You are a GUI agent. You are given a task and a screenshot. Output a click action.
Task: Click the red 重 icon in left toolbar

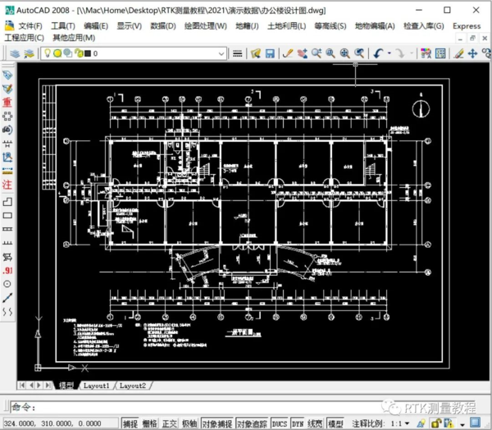point(7,103)
